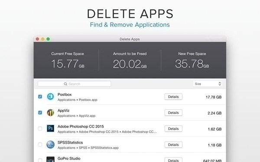Open Details for Adobe Photoshop CC 2015

pos(173,129)
